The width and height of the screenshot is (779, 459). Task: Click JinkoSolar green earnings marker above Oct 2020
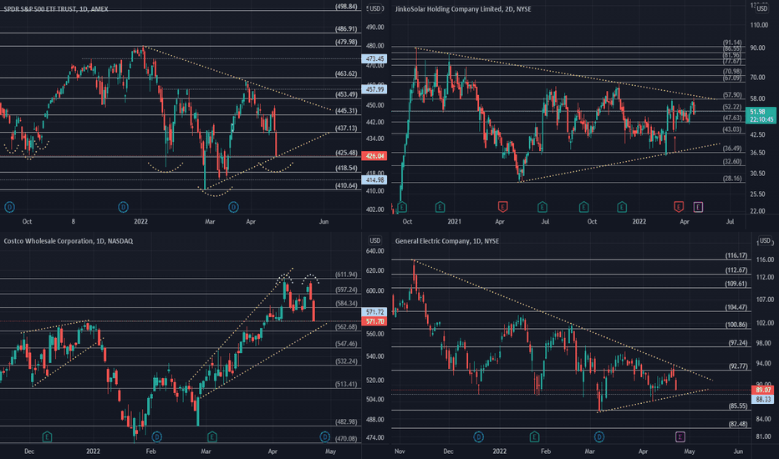tap(402, 207)
